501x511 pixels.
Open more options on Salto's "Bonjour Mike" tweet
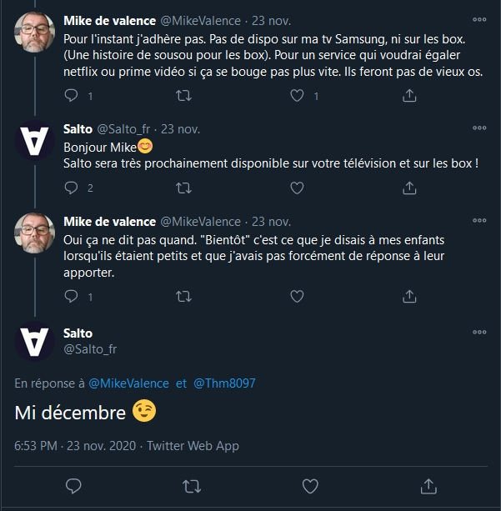(x=479, y=128)
